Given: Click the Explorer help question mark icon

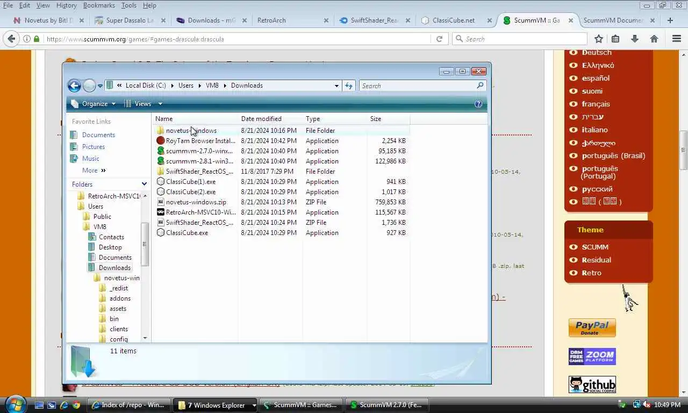Looking at the screenshot, I should coord(478,104).
